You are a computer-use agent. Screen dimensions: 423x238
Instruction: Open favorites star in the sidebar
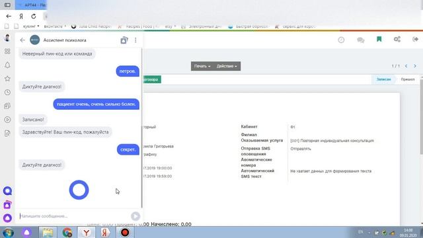coord(7,79)
